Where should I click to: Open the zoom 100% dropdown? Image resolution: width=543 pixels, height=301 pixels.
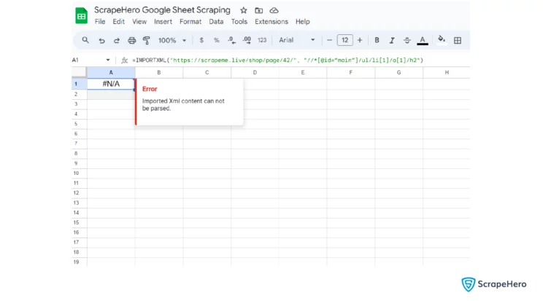pyautogui.click(x=172, y=41)
